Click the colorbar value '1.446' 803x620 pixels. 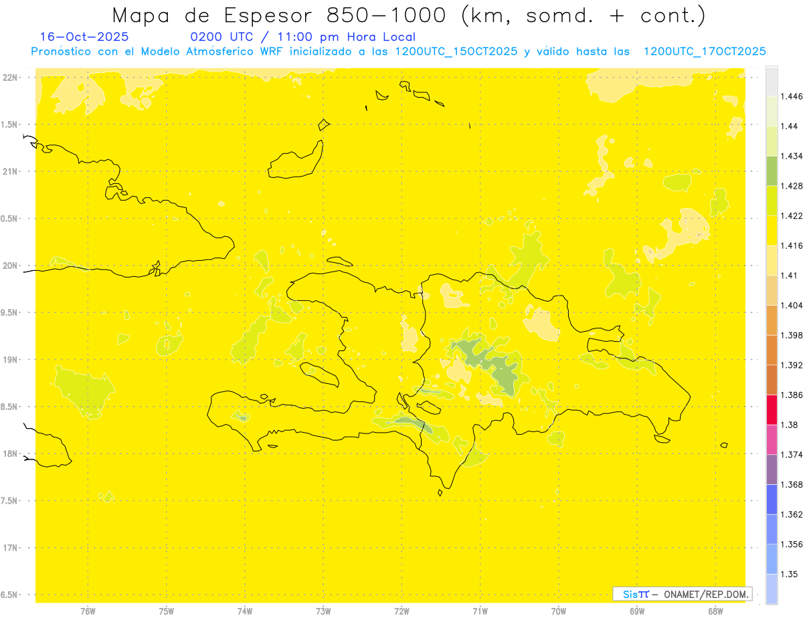[792, 96]
